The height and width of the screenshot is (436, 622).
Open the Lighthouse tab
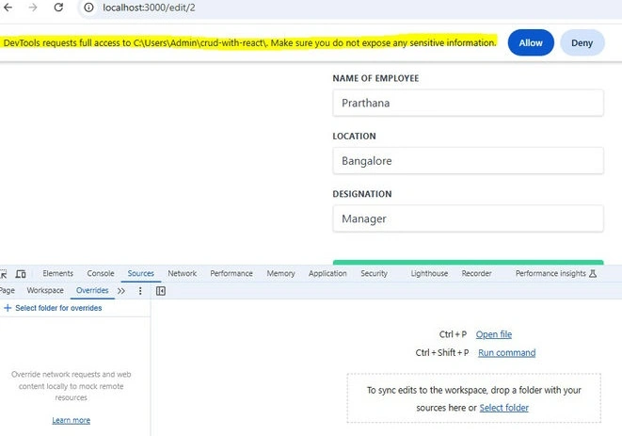pos(429,274)
